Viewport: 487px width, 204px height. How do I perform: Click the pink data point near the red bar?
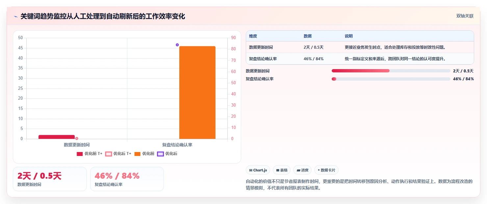[x=77, y=139]
